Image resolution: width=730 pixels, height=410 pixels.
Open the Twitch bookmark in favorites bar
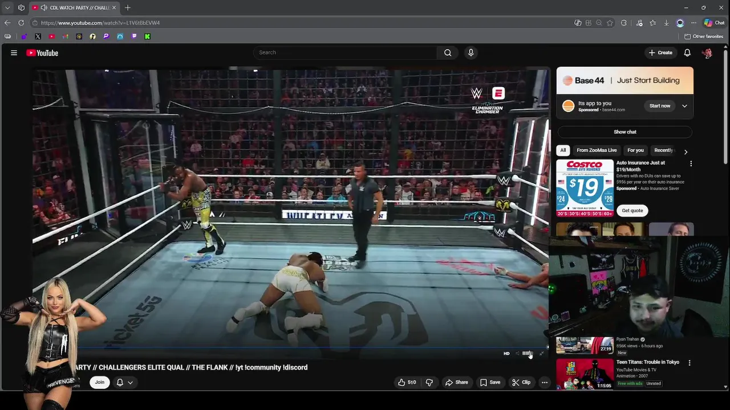134,36
